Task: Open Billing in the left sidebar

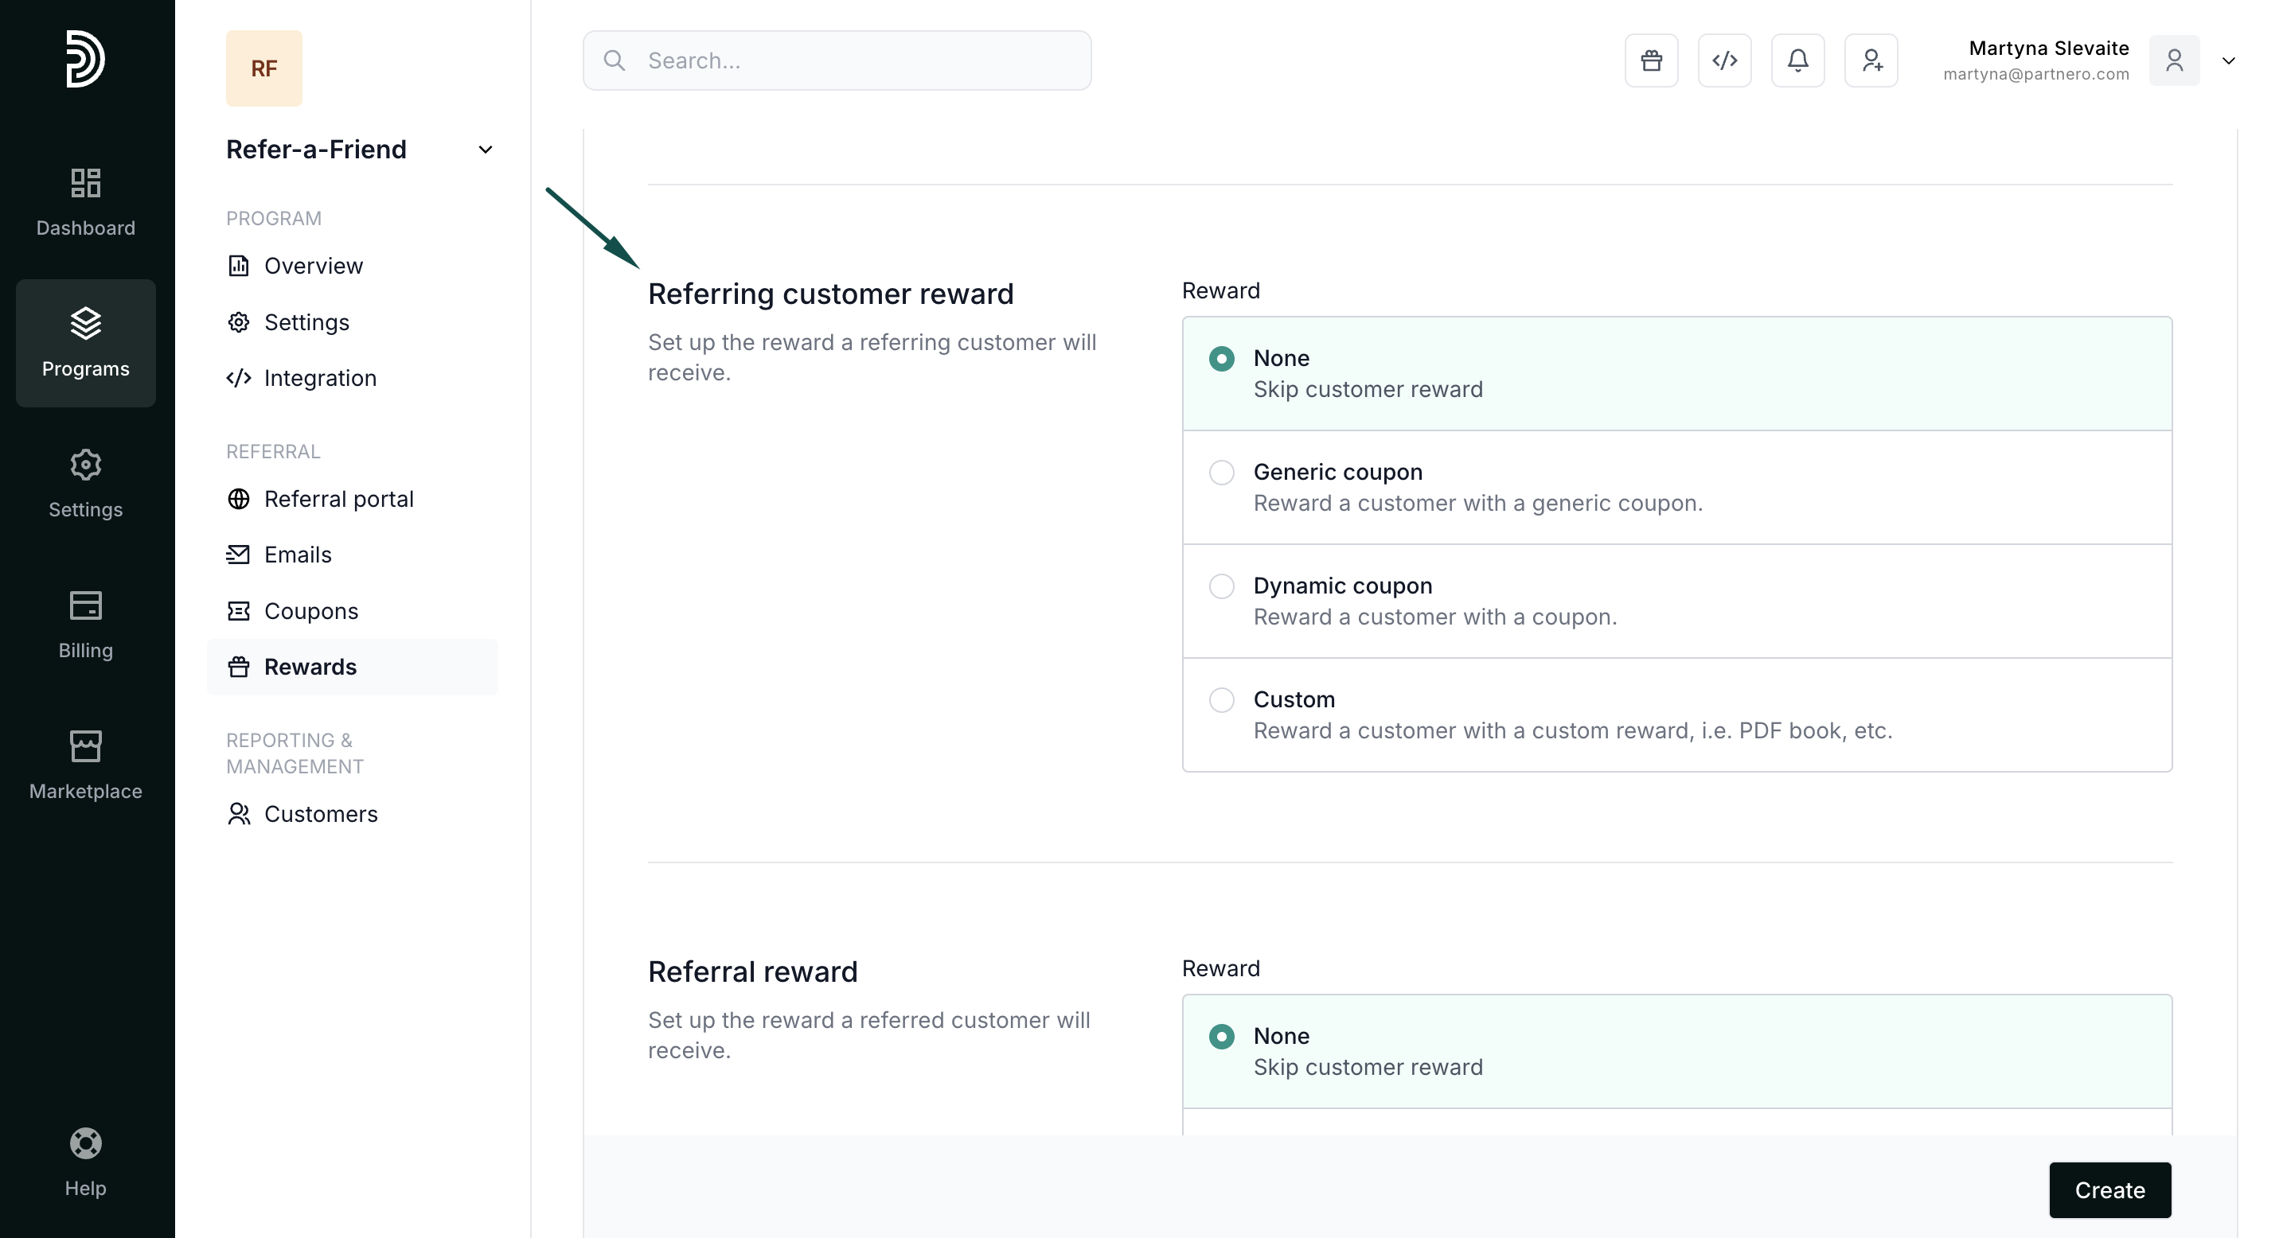Action: coord(85,625)
